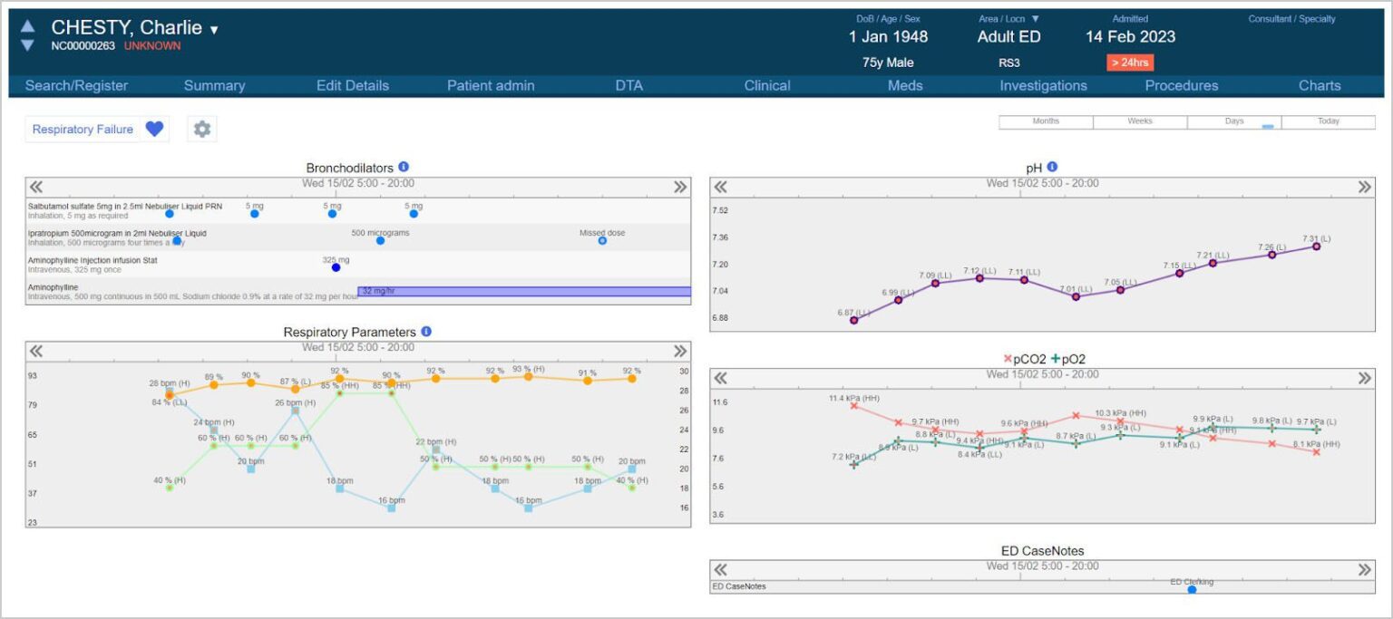The height and width of the screenshot is (619, 1393).
Task: Open the Investigations section
Action: coord(1042,85)
